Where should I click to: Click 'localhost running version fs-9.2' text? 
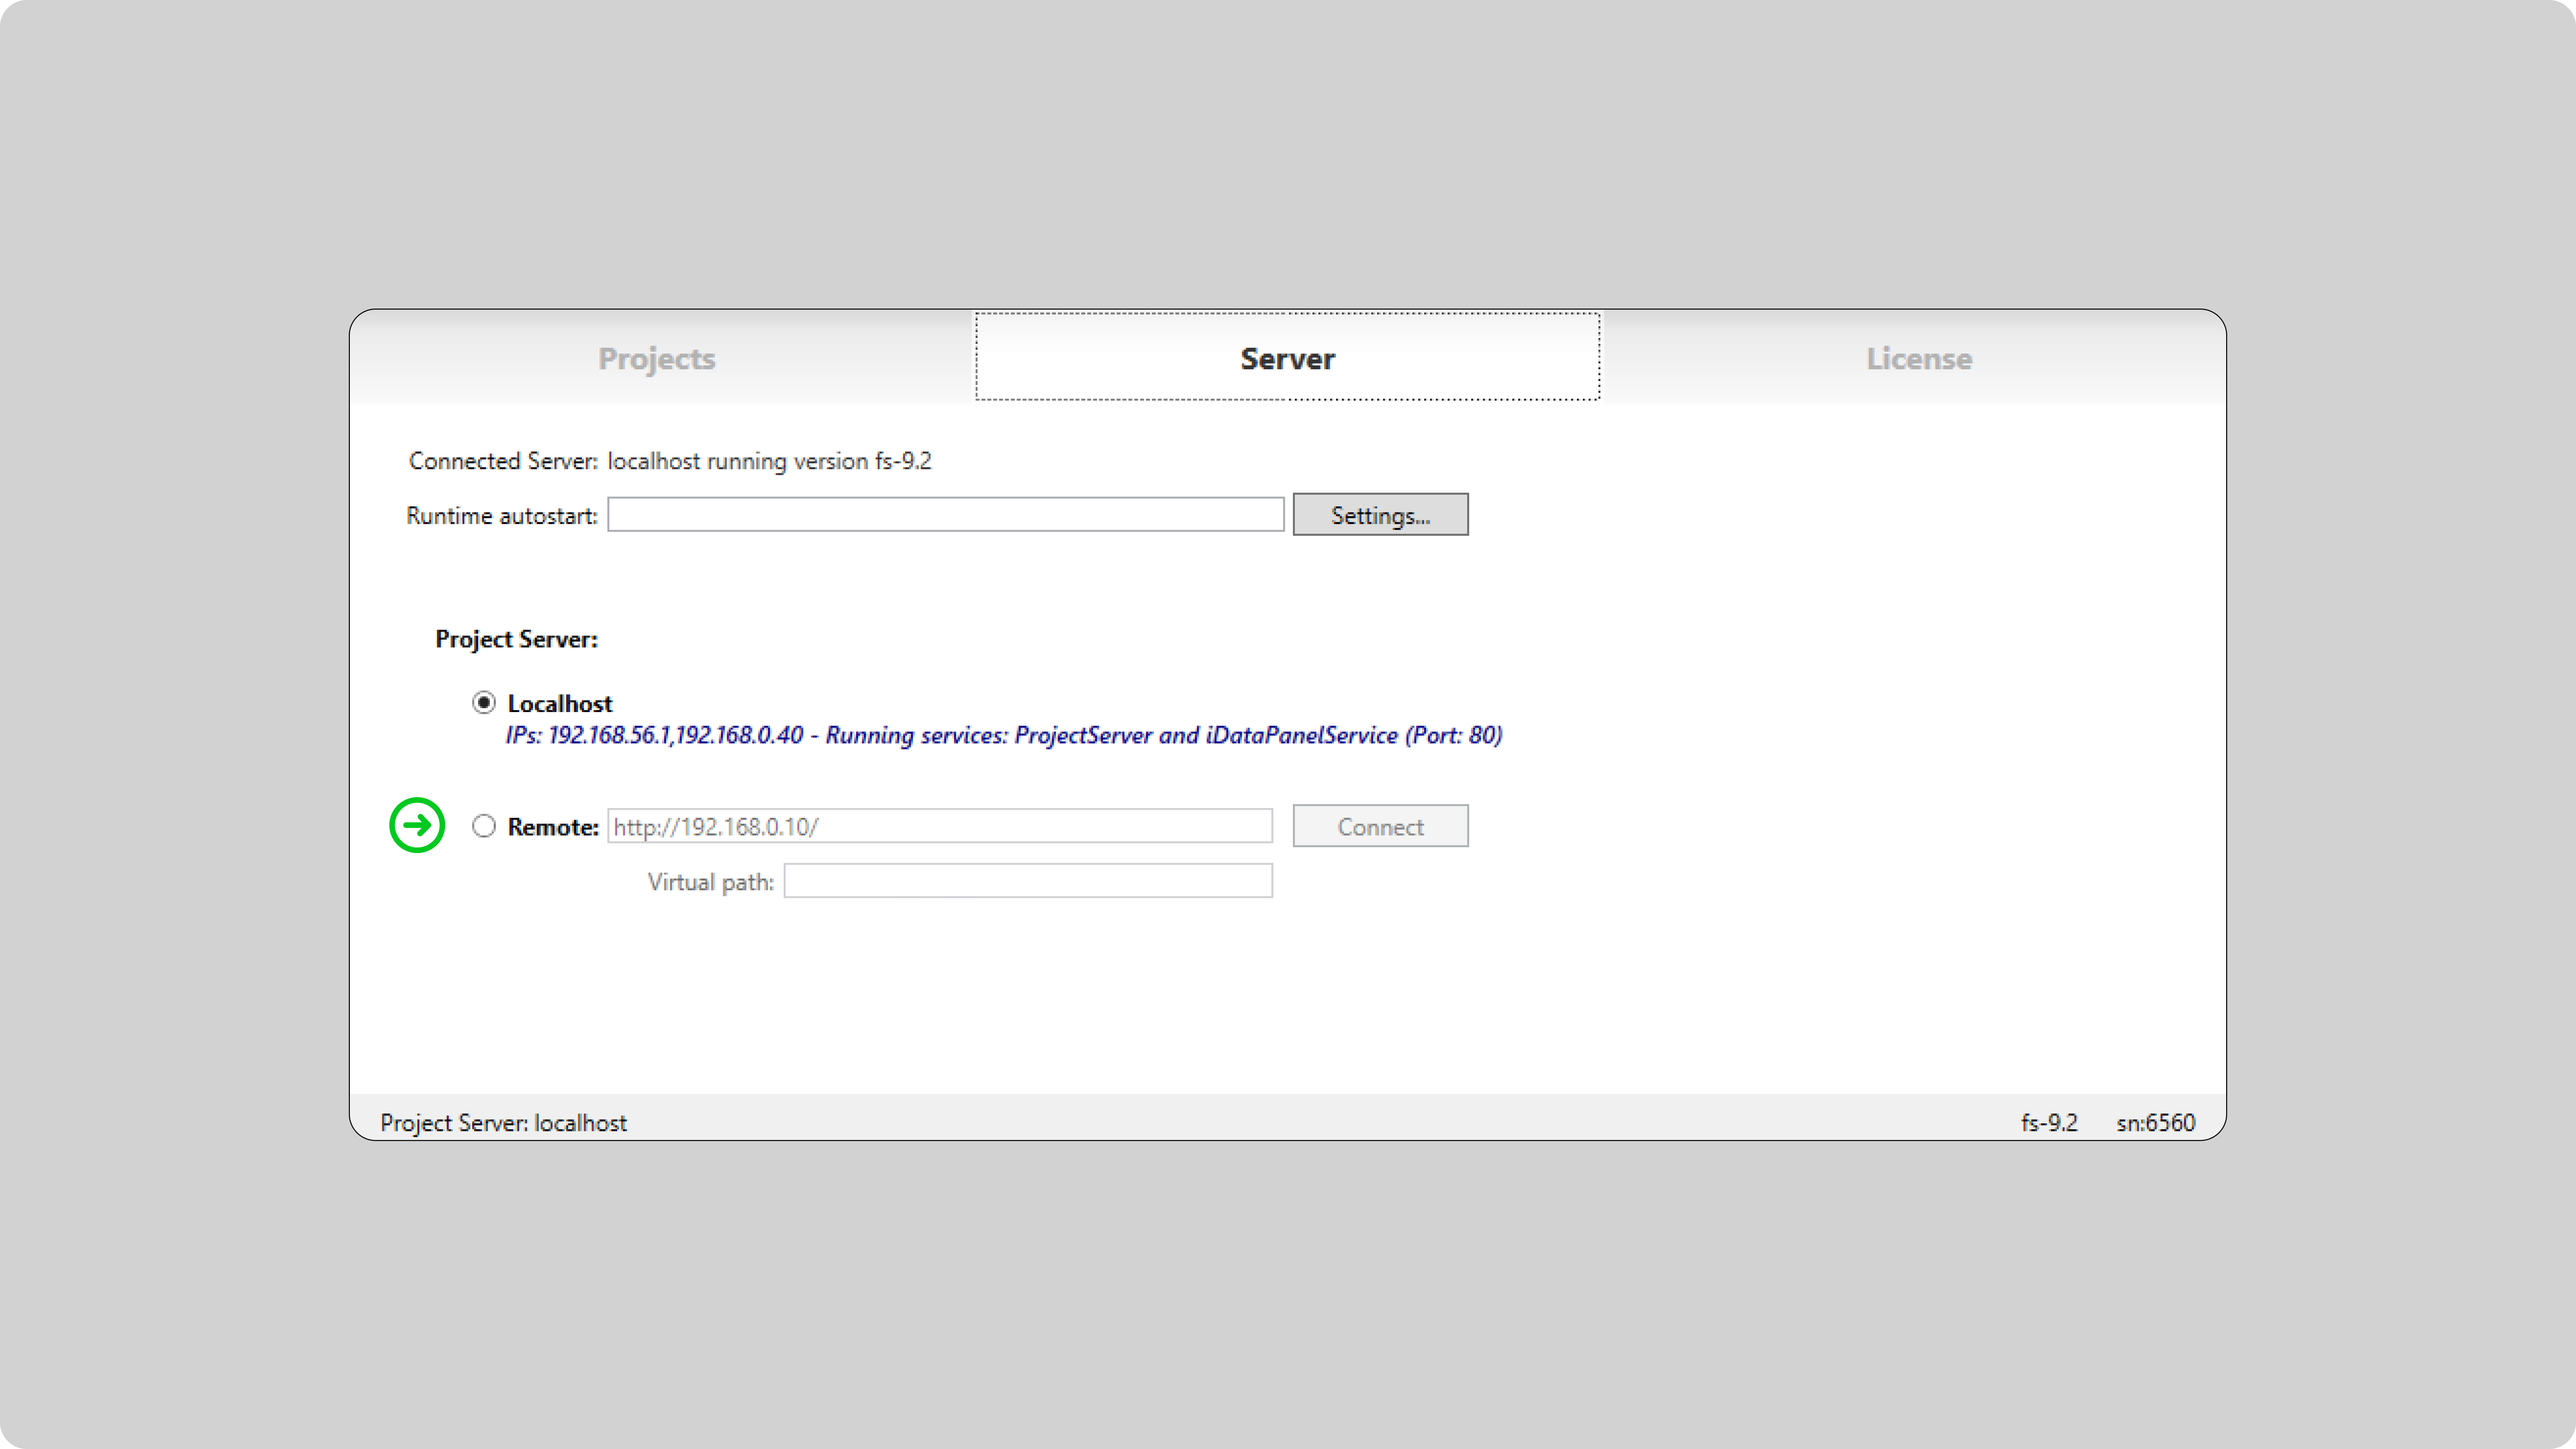(x=769, y=461)
